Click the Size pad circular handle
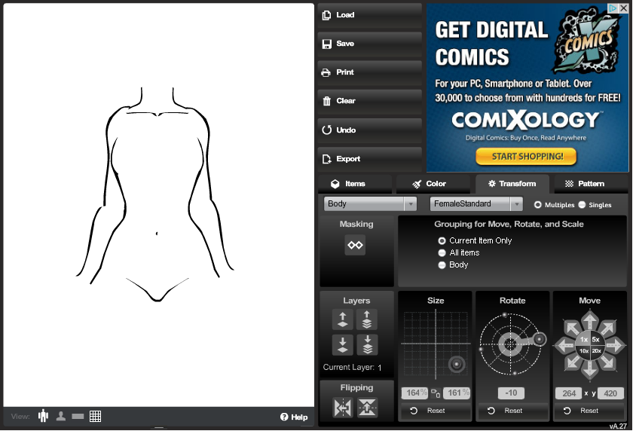Viewport: 633px width, 431px height. click(x=457, y=365)
